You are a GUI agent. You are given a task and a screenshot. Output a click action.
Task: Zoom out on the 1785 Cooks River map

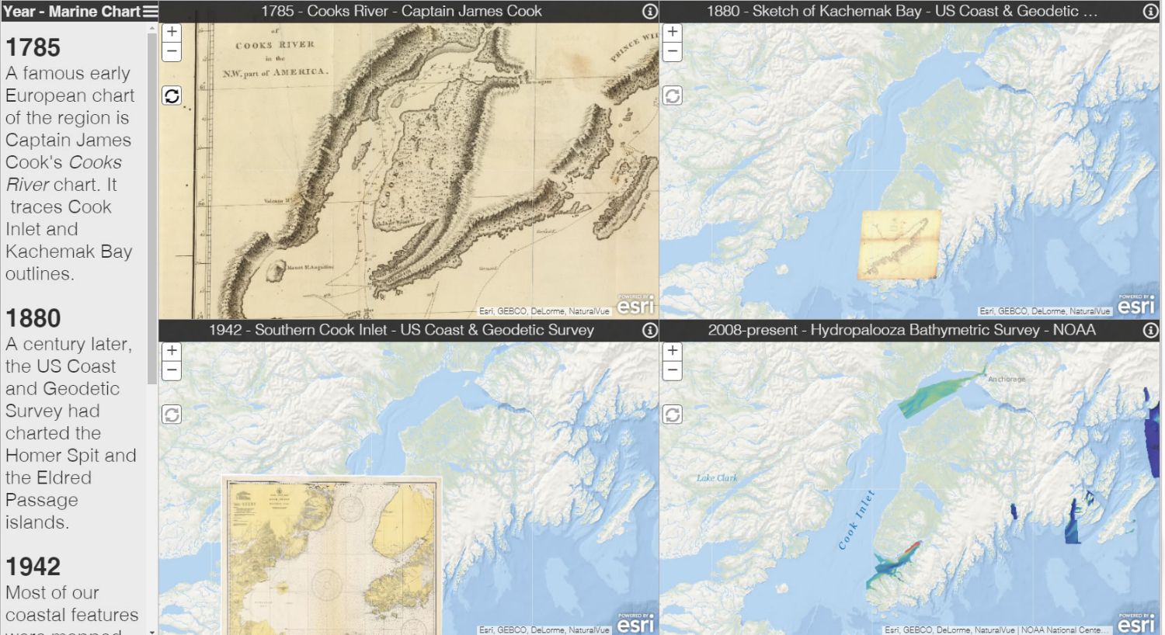tap(172, 52)
